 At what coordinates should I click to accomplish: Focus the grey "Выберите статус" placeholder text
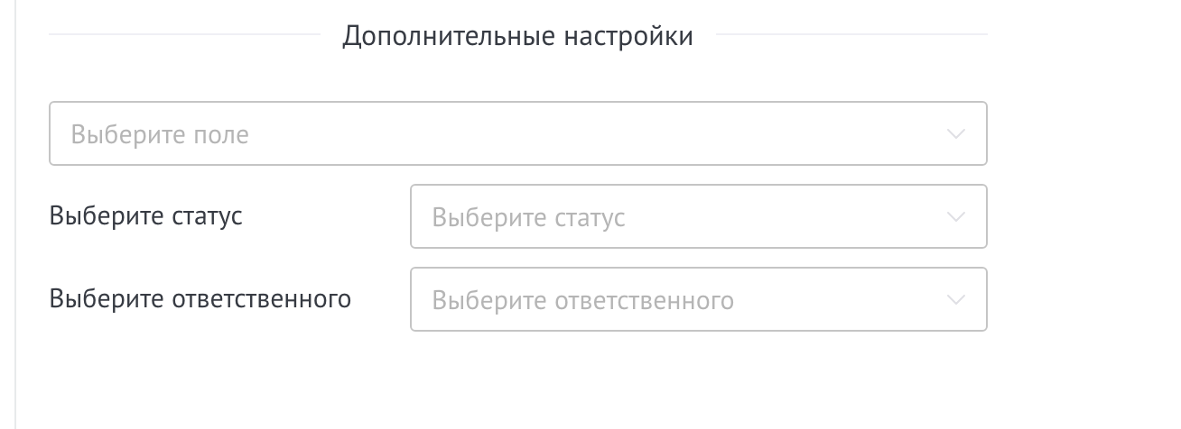528,218
